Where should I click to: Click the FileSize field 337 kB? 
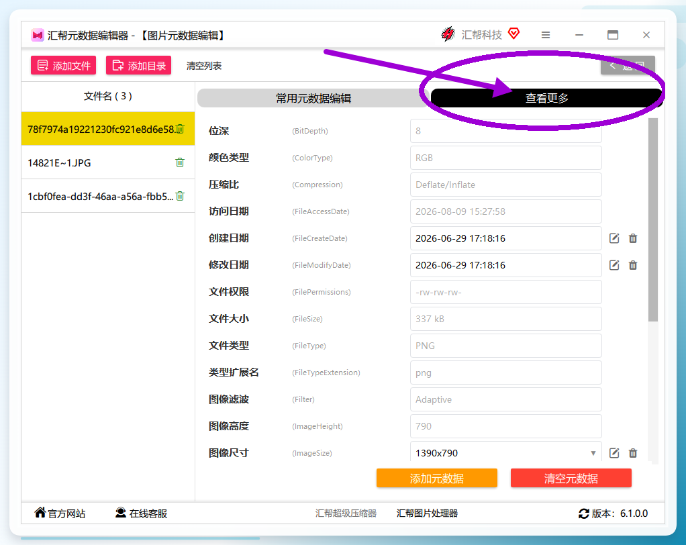click(505, 319)
